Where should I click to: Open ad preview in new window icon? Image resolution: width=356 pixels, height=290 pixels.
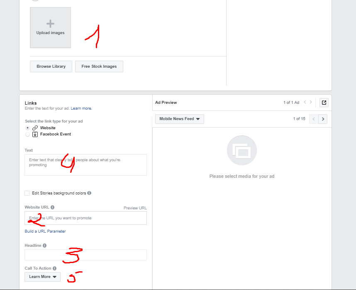[x=324, y=103]
